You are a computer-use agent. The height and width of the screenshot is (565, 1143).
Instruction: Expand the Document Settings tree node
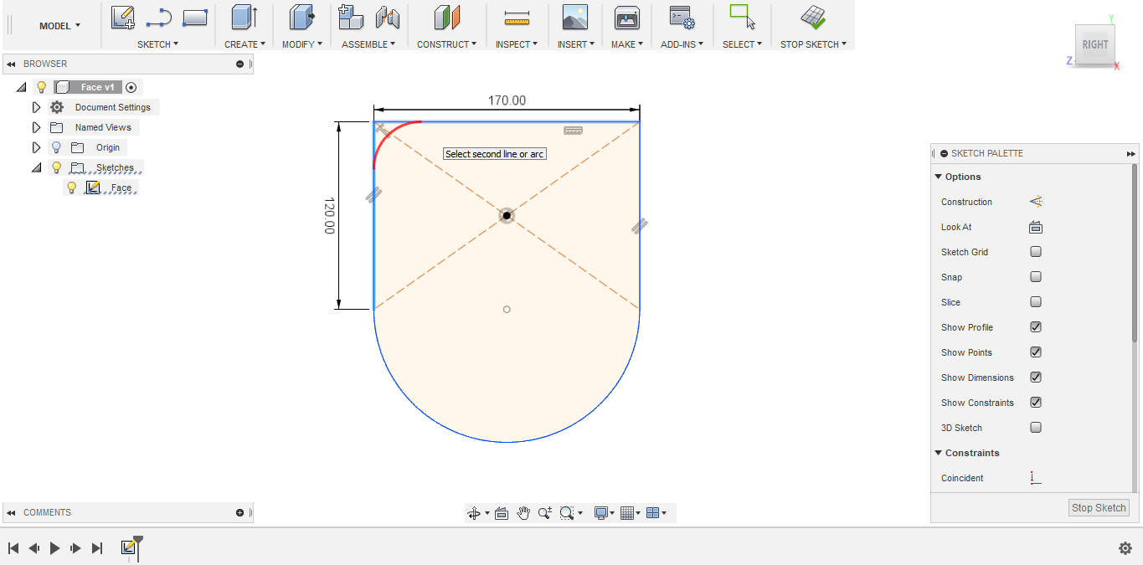pyautogui.click(x=36, y=107)
